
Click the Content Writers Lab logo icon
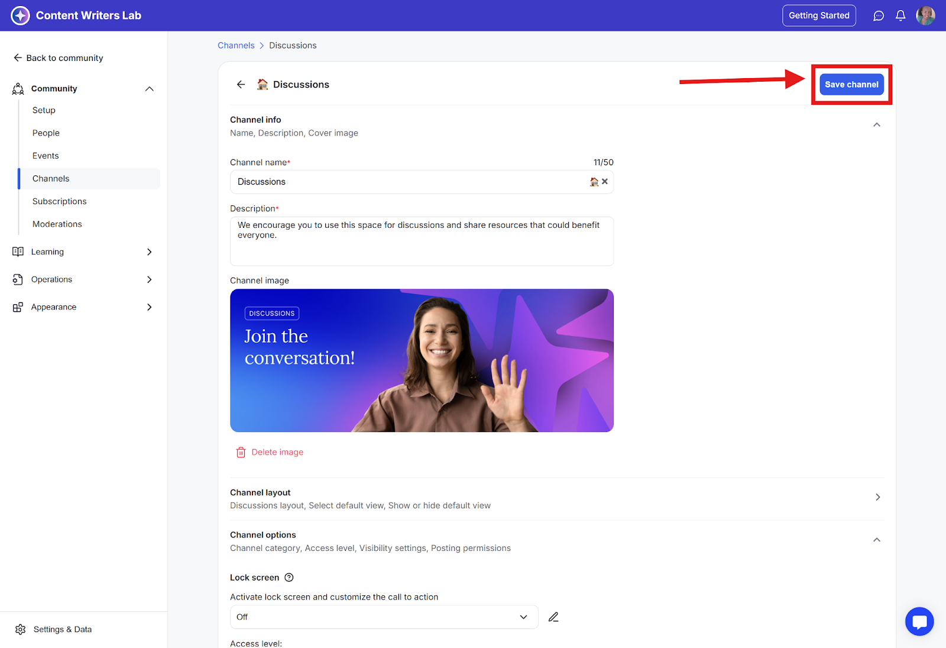tap(20, 15)
